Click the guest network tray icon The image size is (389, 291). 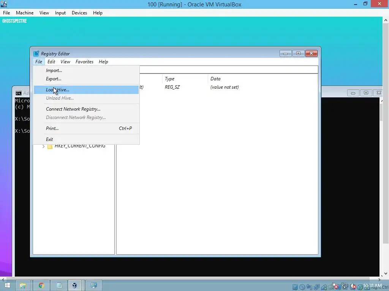(x=344, y=286)
